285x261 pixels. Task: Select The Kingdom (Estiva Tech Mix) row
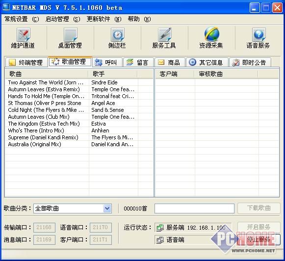click(44, 124)
